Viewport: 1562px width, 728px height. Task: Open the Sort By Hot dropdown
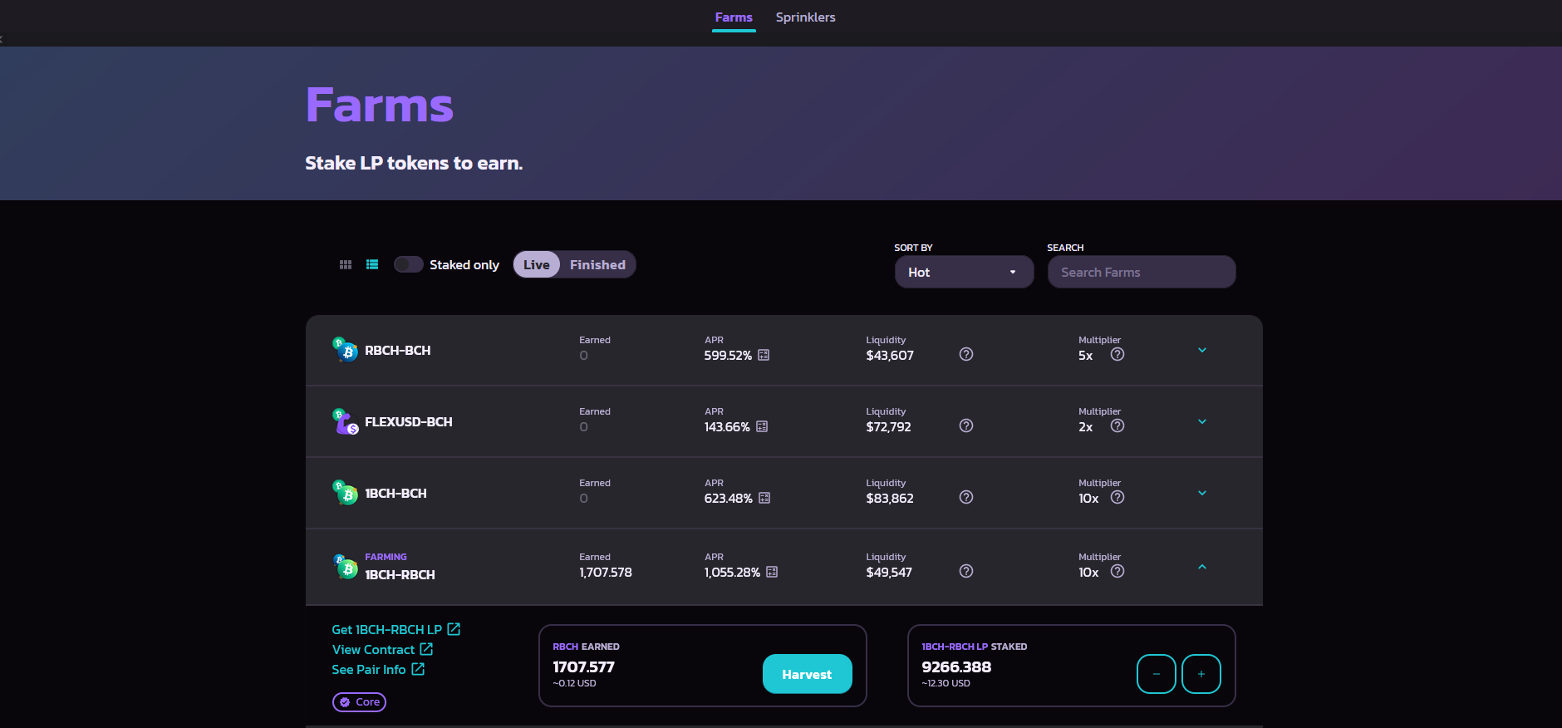tap(964, 272)
